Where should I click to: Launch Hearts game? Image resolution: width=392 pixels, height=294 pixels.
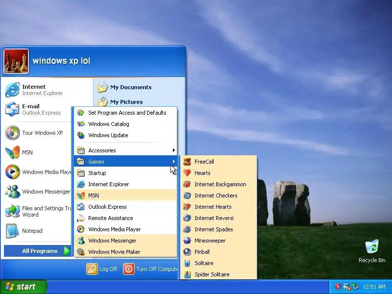218,173
